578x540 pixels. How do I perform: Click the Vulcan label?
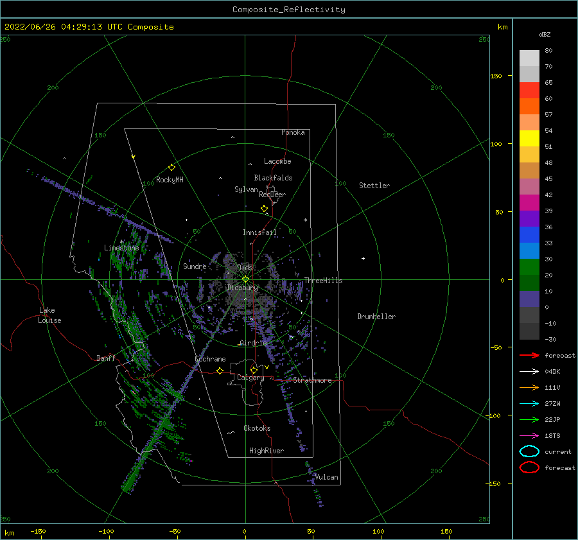(x=327, y=477)
